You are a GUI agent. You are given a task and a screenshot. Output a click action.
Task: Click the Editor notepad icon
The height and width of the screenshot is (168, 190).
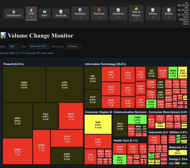(x=169, y=10)
